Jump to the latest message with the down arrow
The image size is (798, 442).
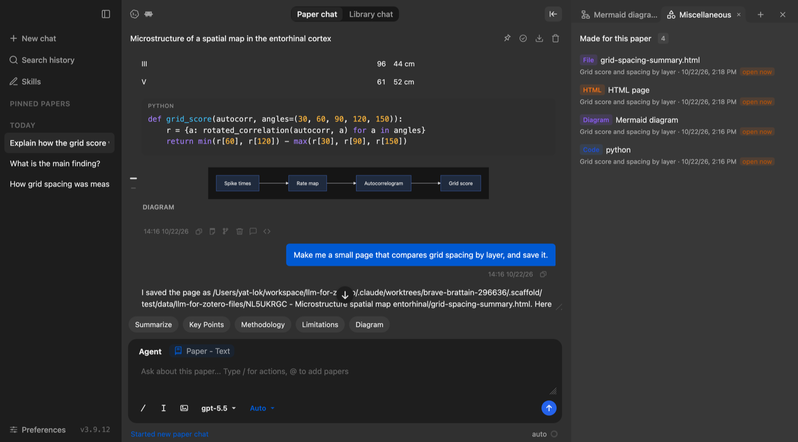[x=345, y=295]
